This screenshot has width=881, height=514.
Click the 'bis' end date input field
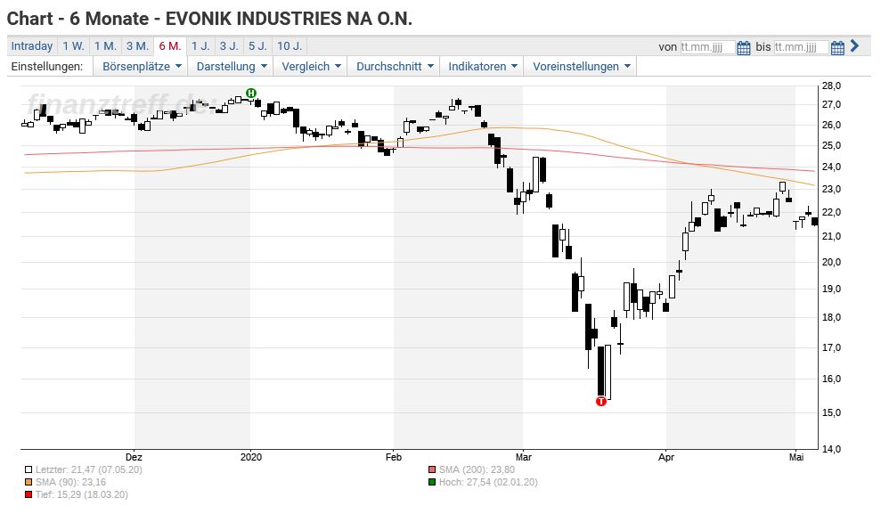801,47
